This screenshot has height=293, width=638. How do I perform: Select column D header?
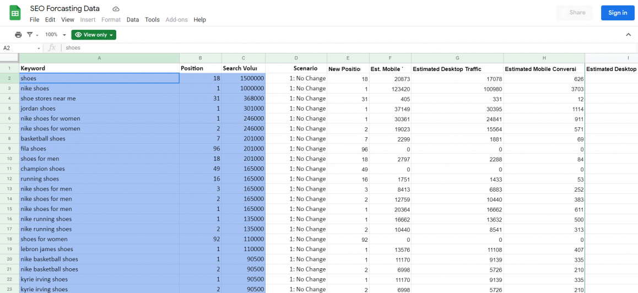296,58
